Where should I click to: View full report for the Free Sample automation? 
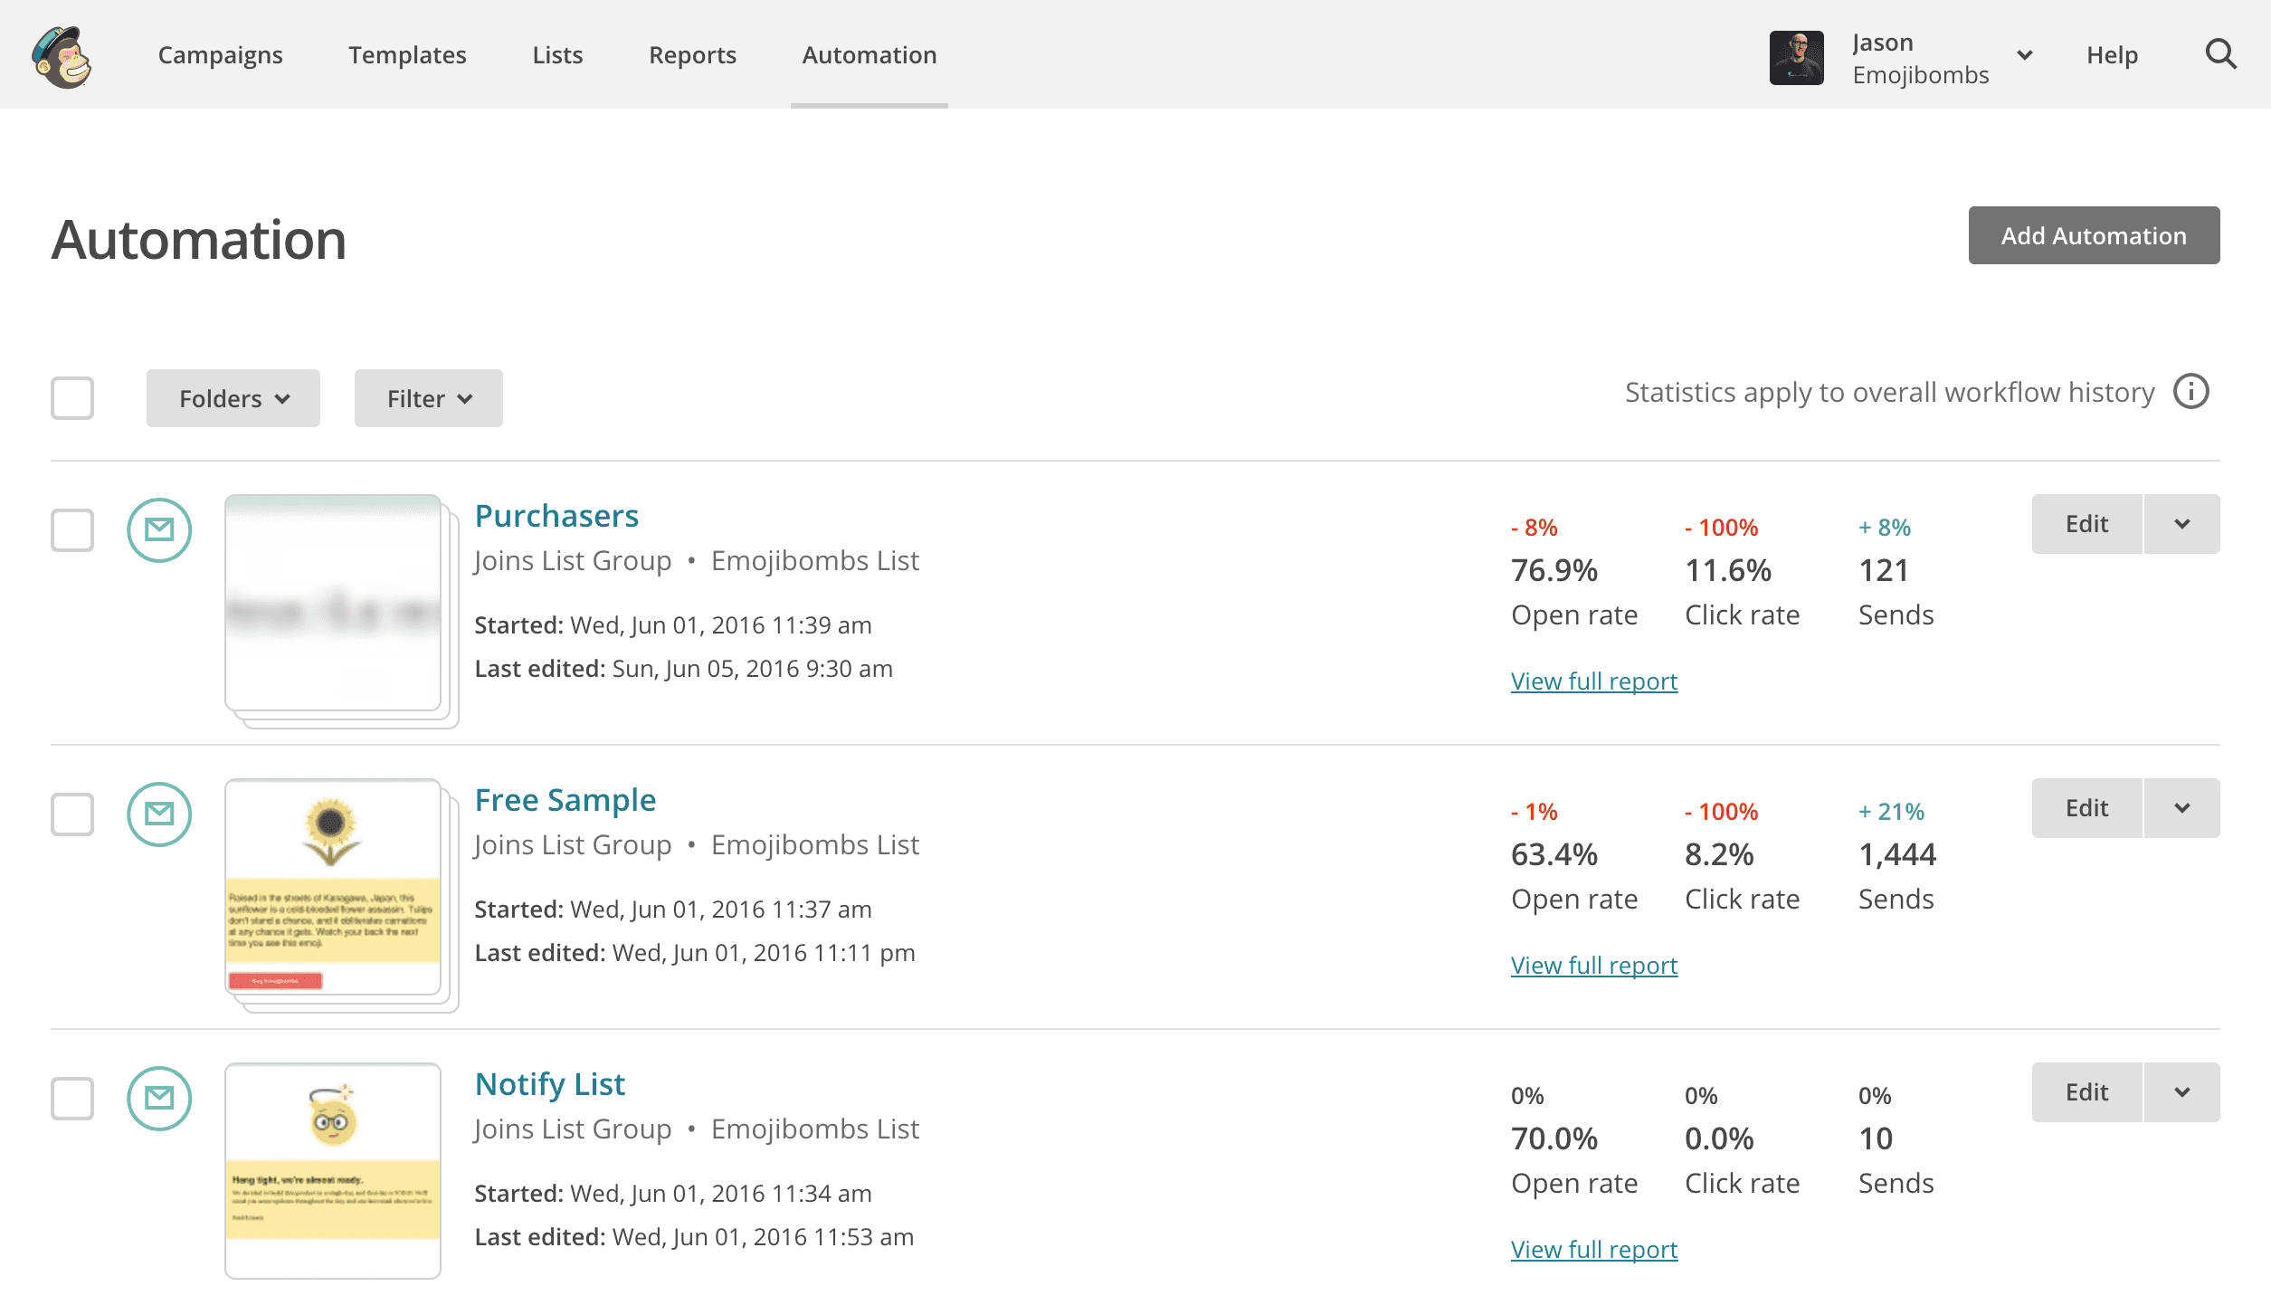(1593, 965)
